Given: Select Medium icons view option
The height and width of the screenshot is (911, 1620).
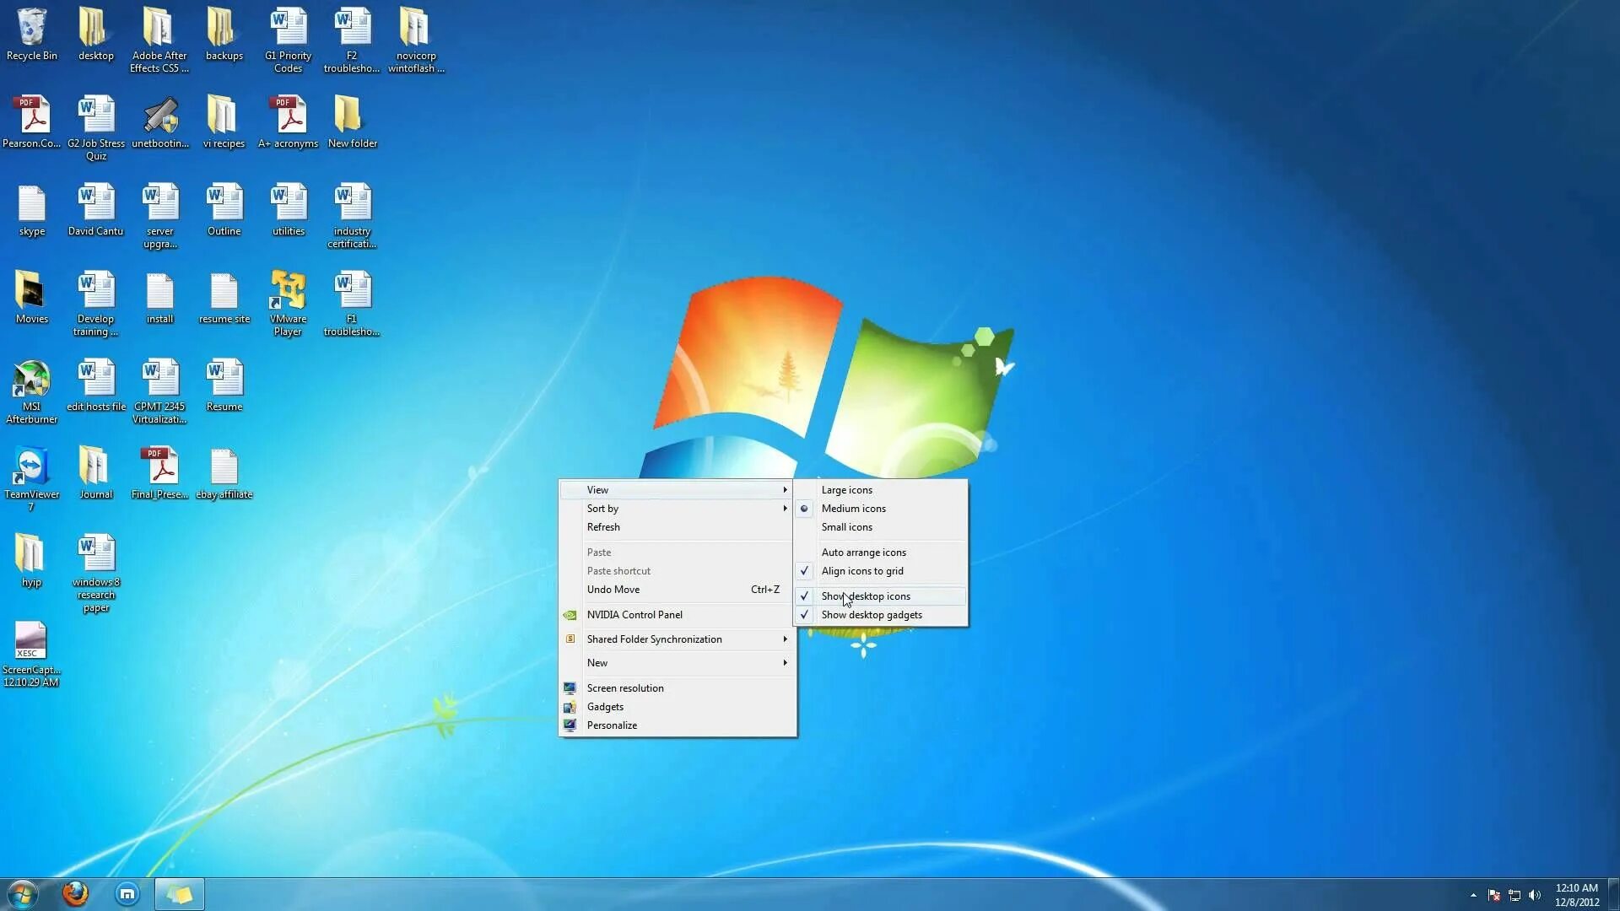Looking at the screenshot, I should click(x=853, y=507).
